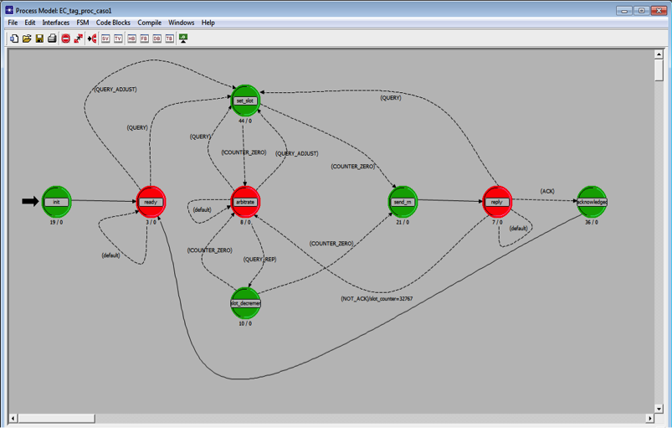Select the reply state node
The image size is (672, 428).
point(497,202)
